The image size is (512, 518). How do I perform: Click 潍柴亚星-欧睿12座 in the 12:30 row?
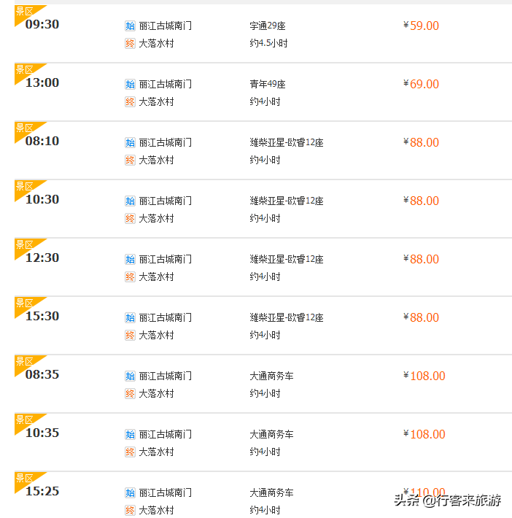[x=287, y=259]
